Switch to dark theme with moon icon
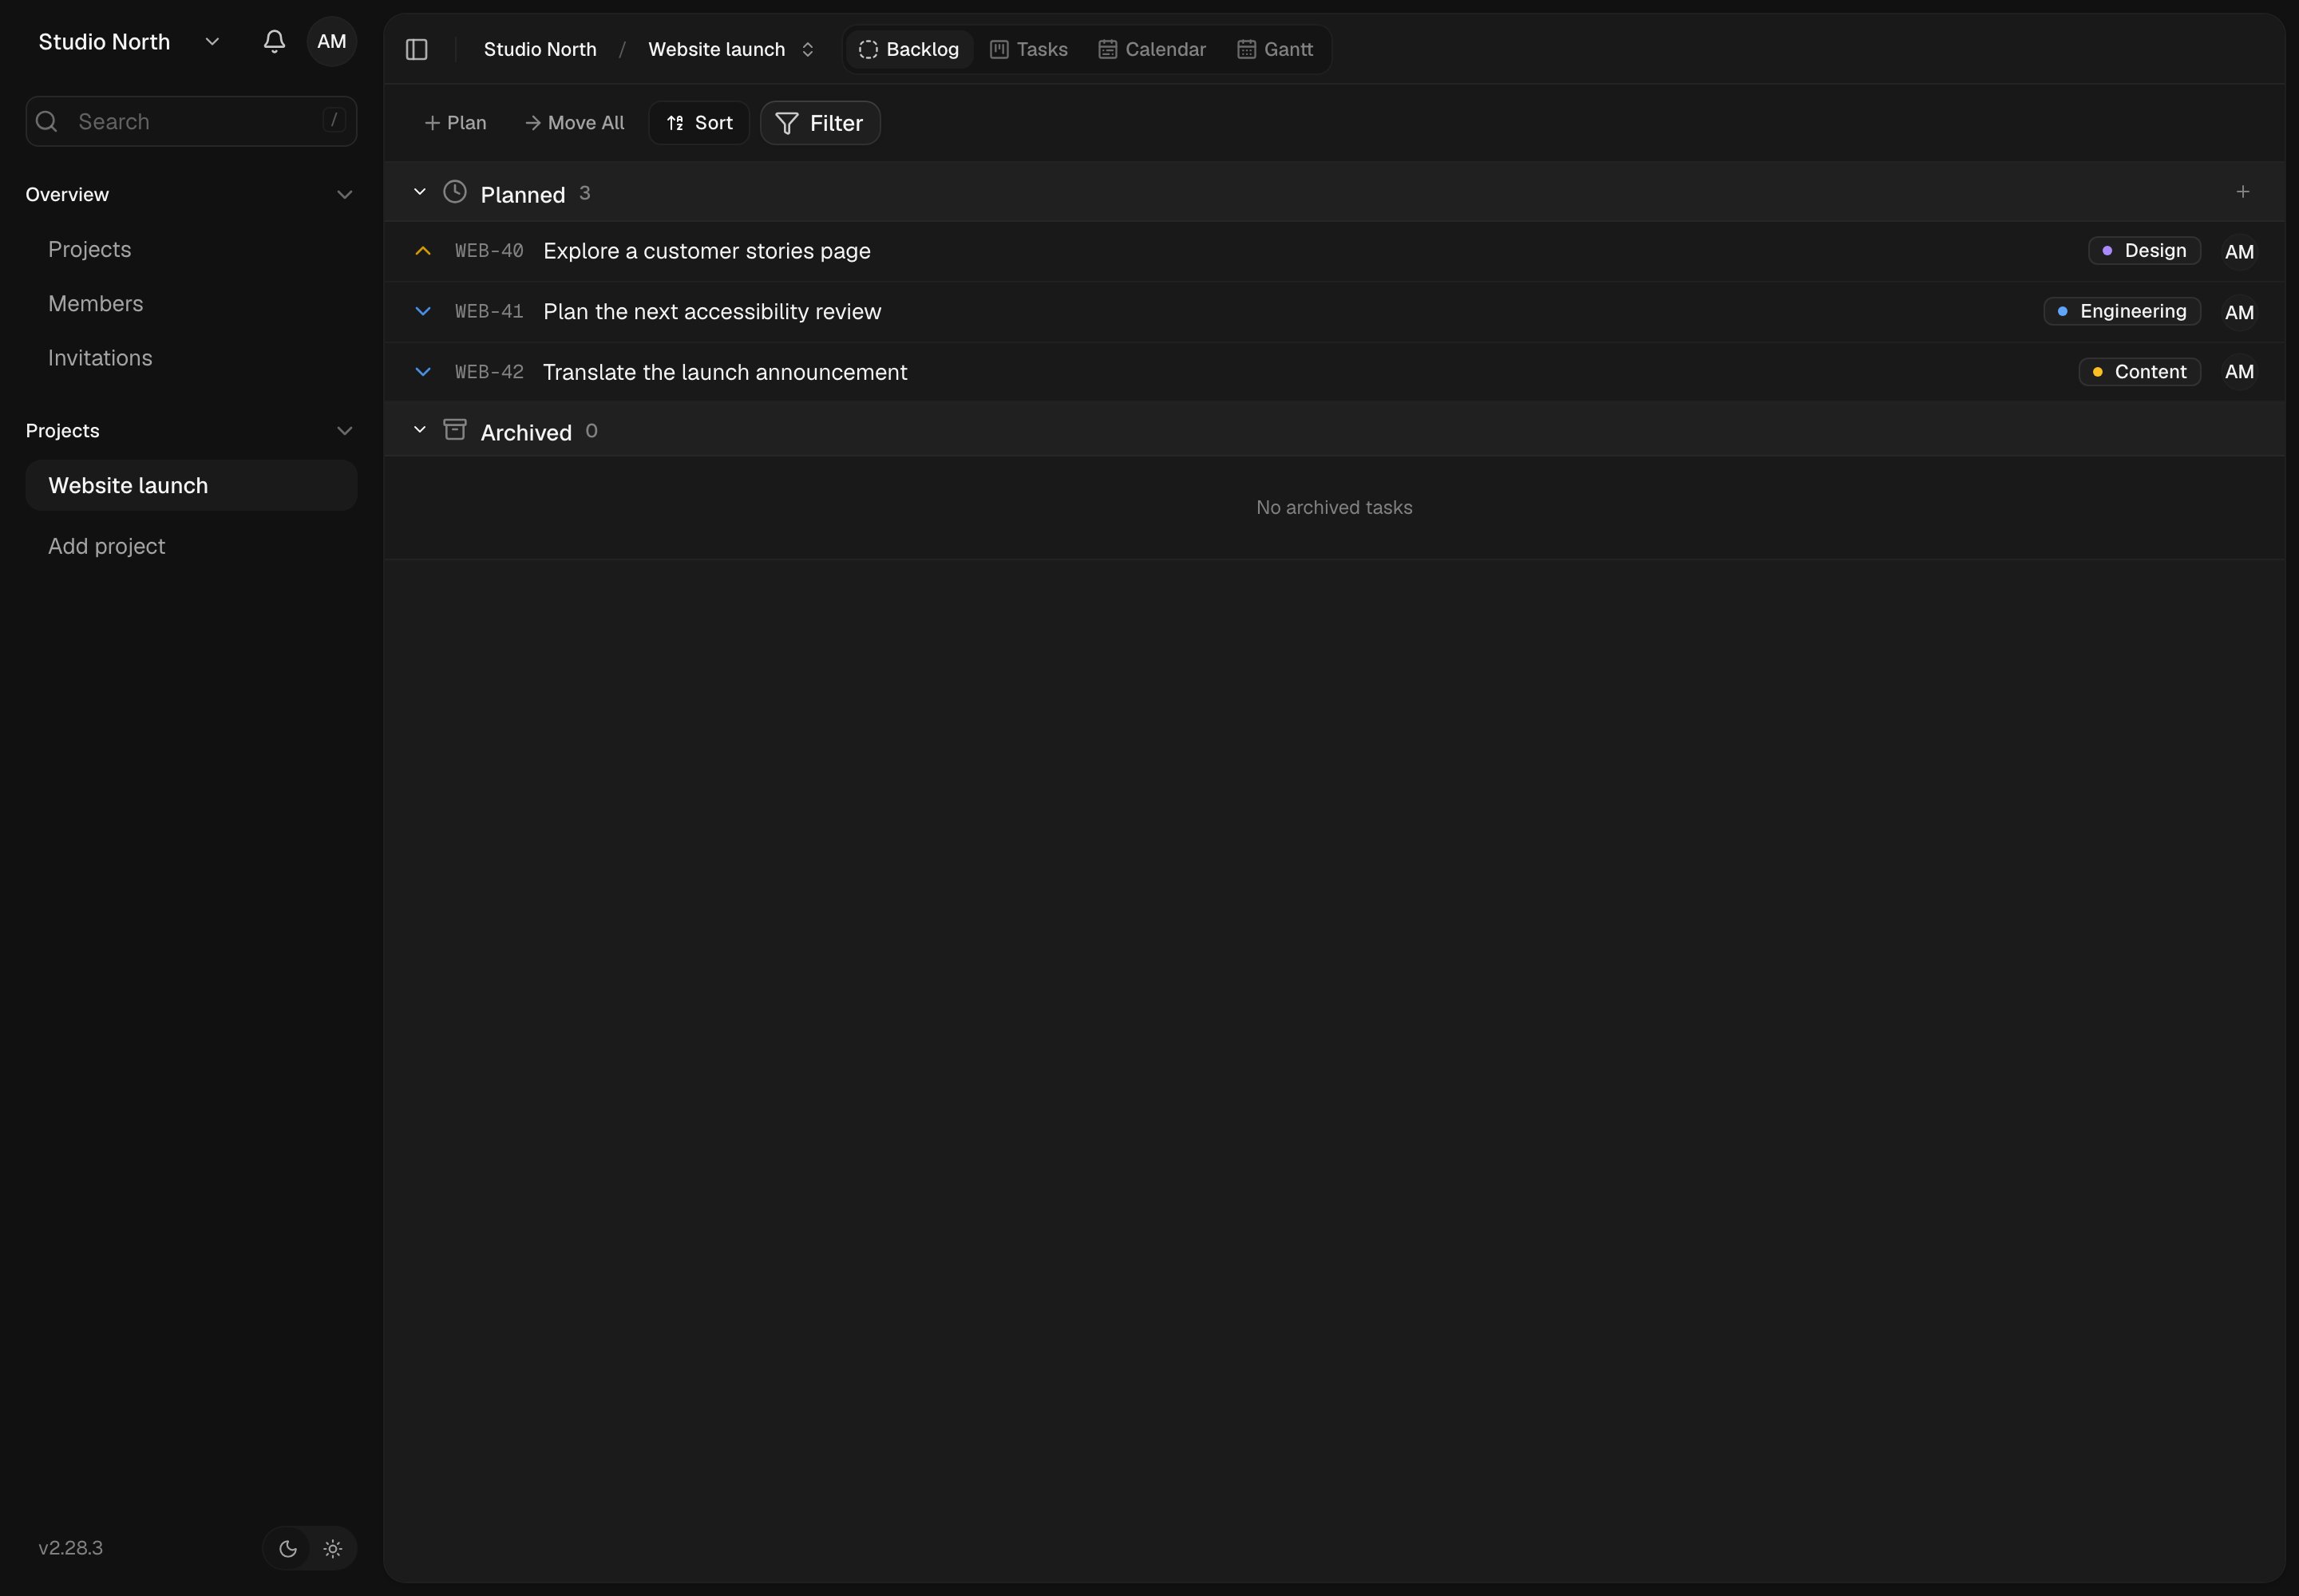2299x1596 pixels. pos(287,1548)
